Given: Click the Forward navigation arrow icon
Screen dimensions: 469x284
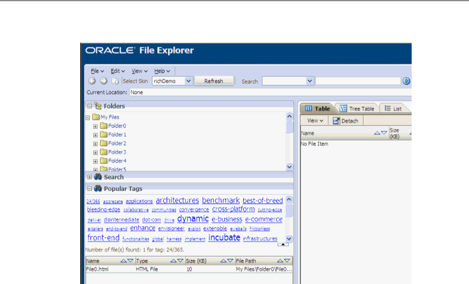Looking at the screenshot, I should pyautogui.click(x=104, y=81).
